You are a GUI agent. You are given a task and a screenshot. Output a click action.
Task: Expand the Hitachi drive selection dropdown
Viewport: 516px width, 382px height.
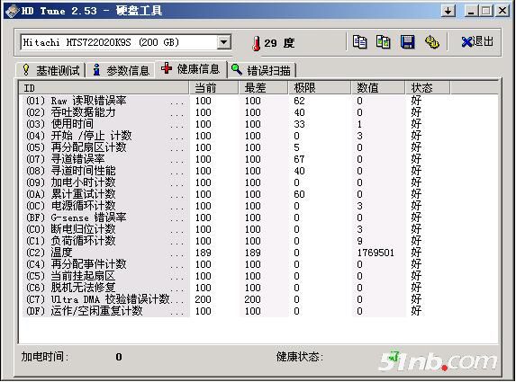tap(224, 42)
